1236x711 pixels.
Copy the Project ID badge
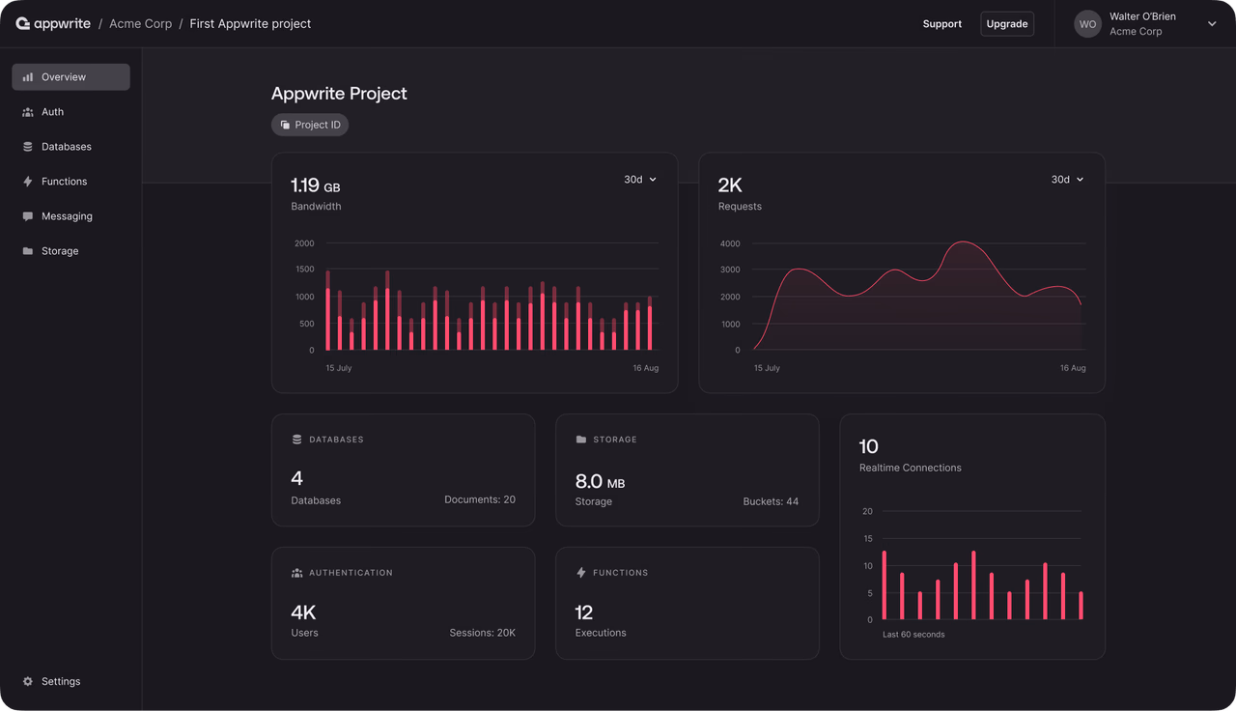coord(310,125)
